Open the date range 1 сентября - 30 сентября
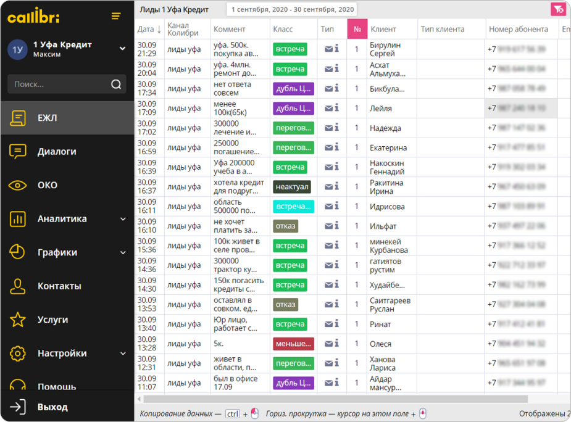The height and width of the screenshot is (422, 571). [293, 10]
